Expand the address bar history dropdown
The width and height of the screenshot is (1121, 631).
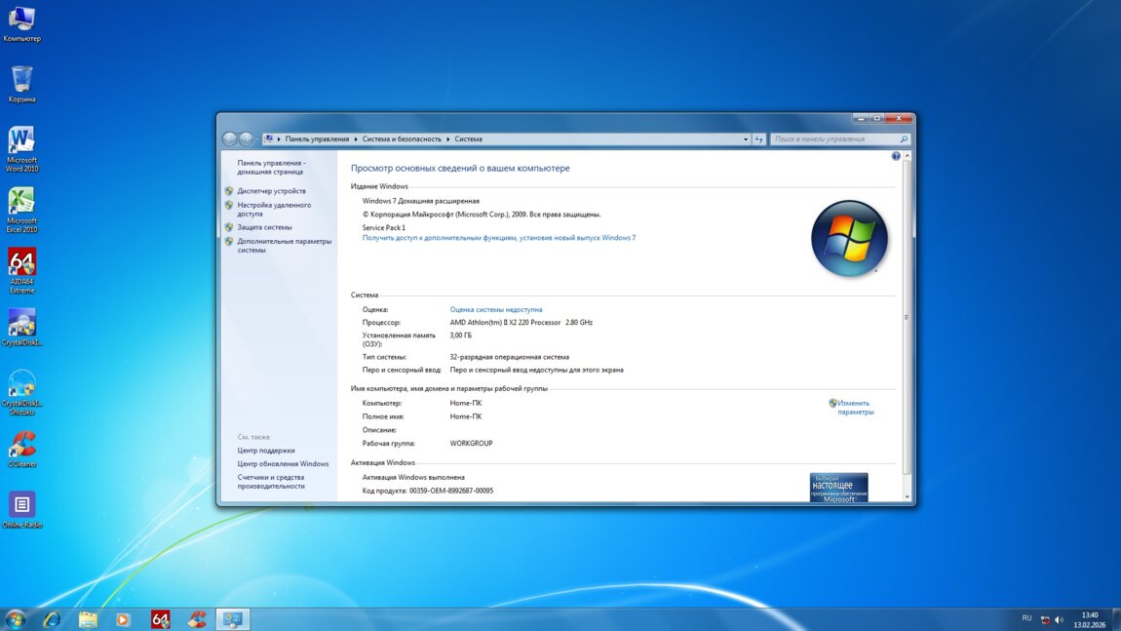click(746, 139)
